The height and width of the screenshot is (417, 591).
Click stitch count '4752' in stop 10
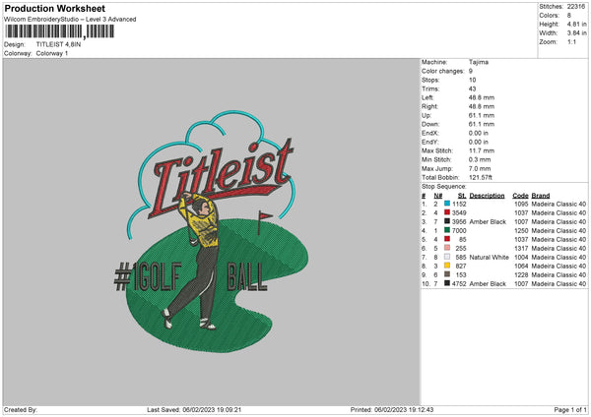459,284
